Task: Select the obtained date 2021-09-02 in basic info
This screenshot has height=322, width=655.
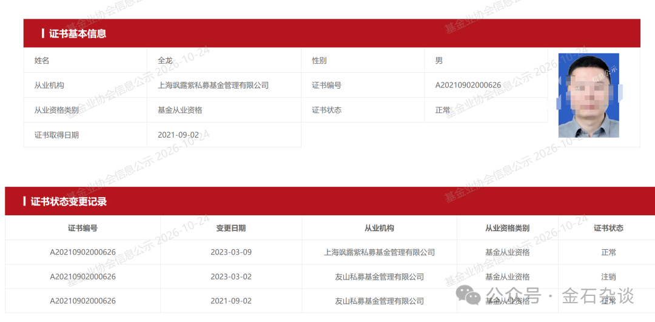Action: click(x=178, y=135)
